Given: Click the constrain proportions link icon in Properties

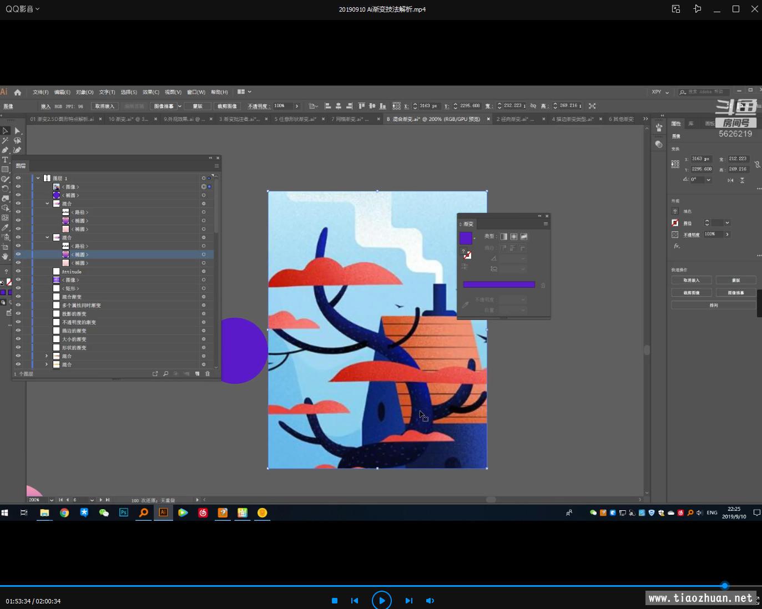Looking at the screenshot, I should pyautogui.click(x=757, y=164).
